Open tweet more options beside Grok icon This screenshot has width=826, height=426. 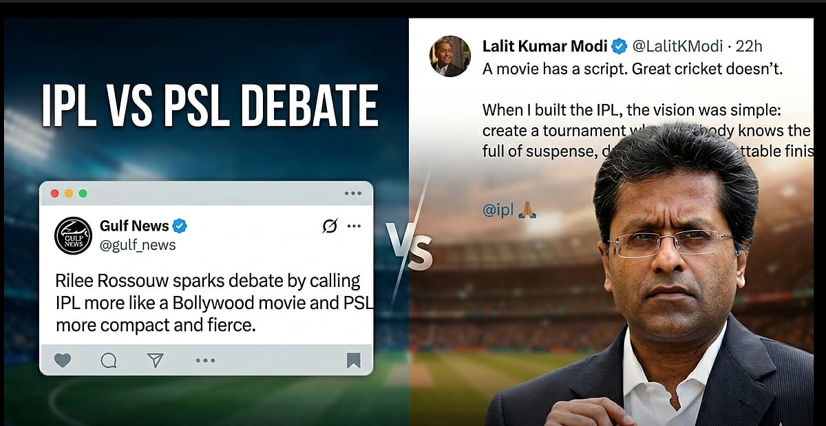pos(354,226)
